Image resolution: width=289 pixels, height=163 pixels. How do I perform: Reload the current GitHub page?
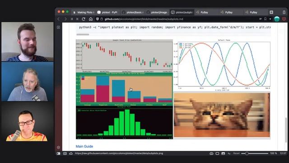tap(84, 19)
